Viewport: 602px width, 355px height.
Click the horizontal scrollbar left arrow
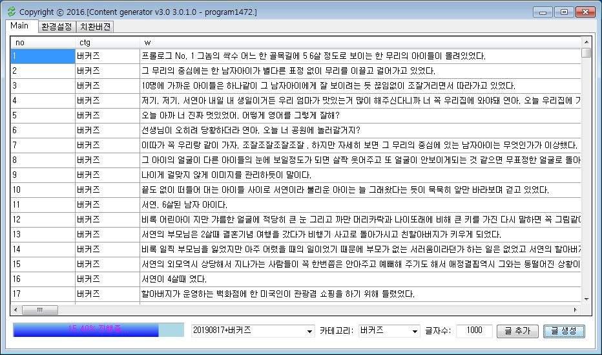coord(16,310)
